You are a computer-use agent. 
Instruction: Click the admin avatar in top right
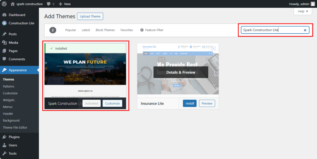pos(313,4)
